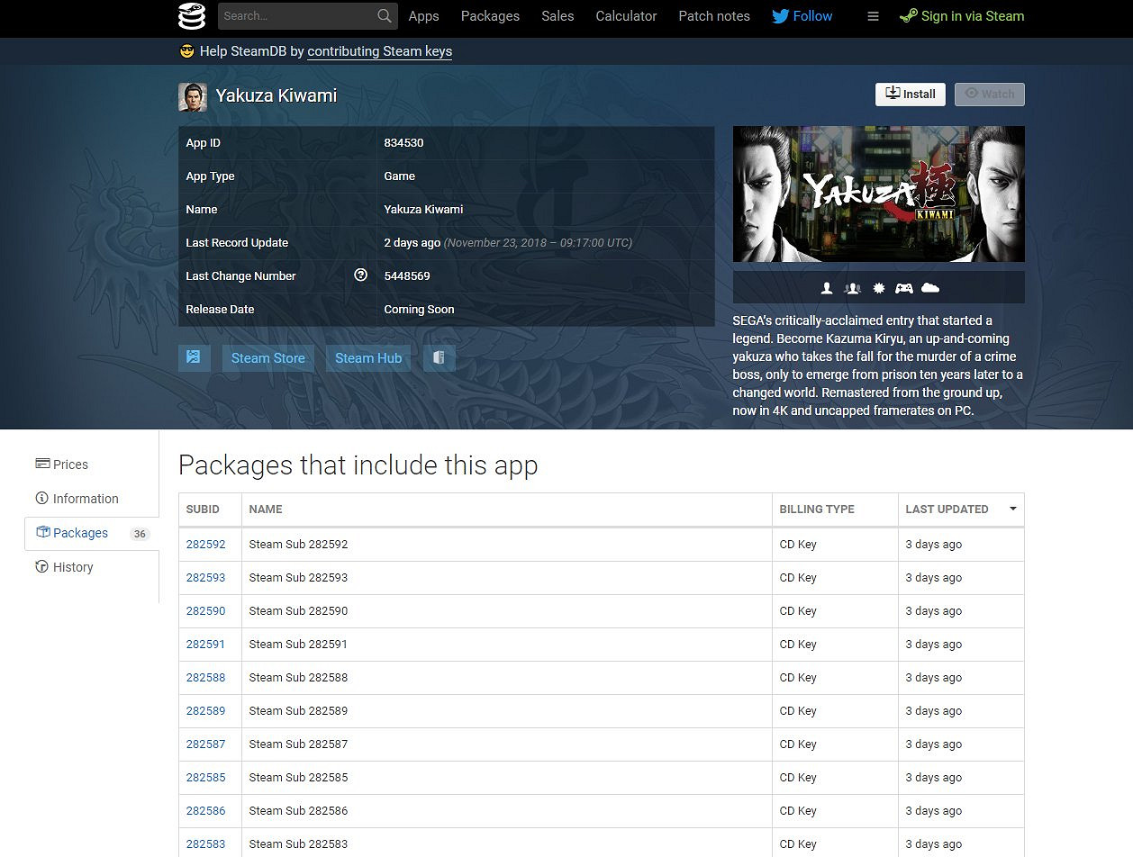The image size is (1133, 857).
Task: Toggle the Watch button for Yakuza Kiwami
Action: [x=989, y=94]
